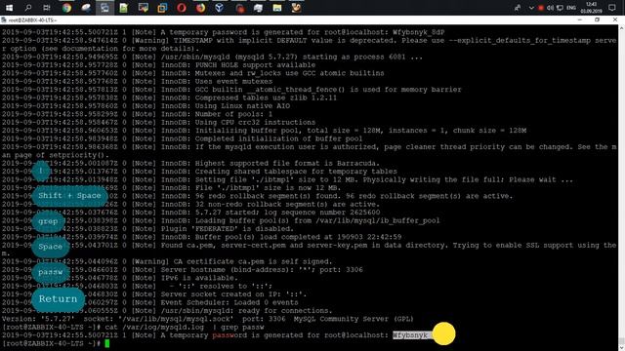The width and height of the screenshot is (625, 351).
Task: Click '5.7.27 started; log sequence number 2625600'
Action: point(287,213)
